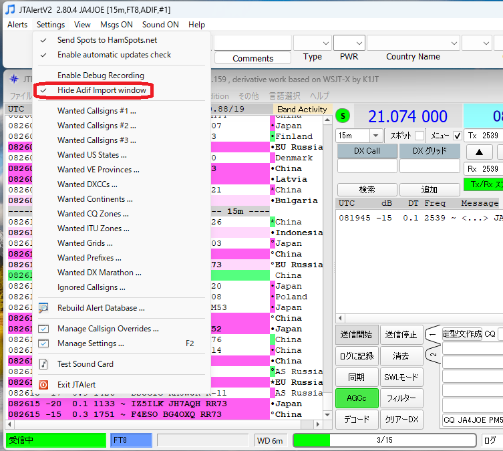Viewport: 503px width, 451px height.
Task: Click the up triangle button beside Tx 2539
Action: coord(479,152)
